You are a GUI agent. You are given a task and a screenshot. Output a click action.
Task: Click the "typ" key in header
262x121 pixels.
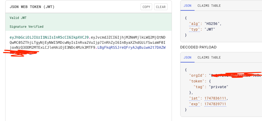pyautogui.click(x=195, y=30)
